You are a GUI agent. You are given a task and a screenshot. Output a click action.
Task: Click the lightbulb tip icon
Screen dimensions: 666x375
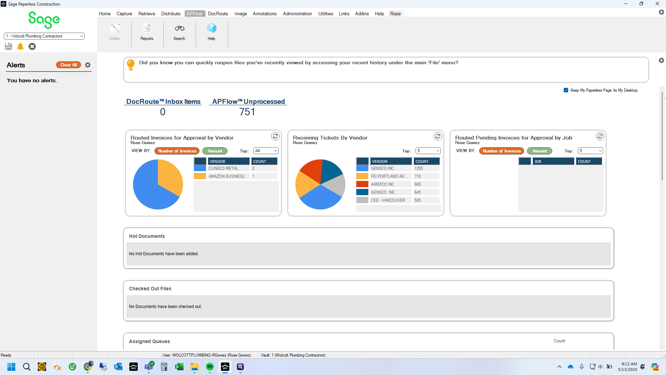131,65
